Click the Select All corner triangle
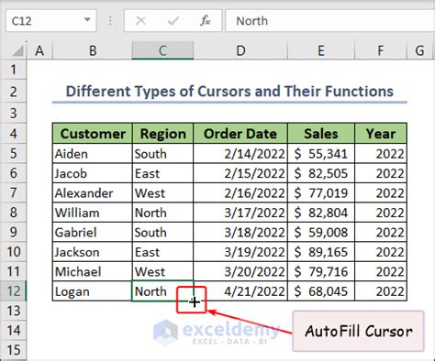The height and width of the screenshot is (361, 435). [x=17, y=50]
